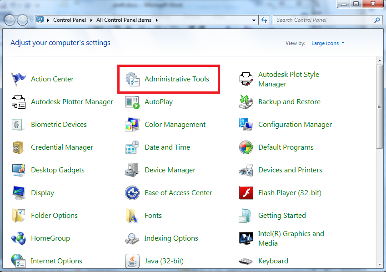
Task: Open the recent pages dropdown beside Forward
Action: pyautogui.click(x=31, y=20)
